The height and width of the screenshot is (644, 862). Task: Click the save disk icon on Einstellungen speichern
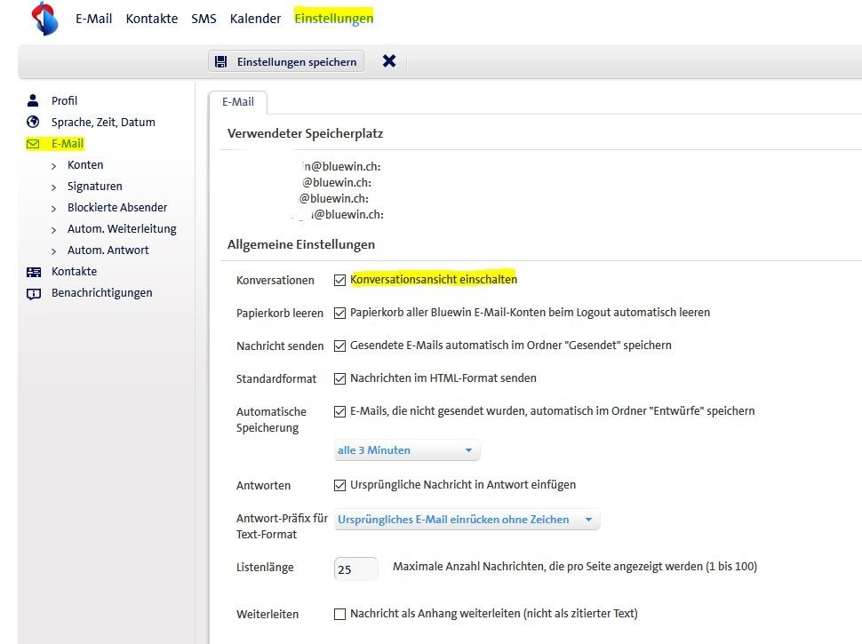point(220,60)
